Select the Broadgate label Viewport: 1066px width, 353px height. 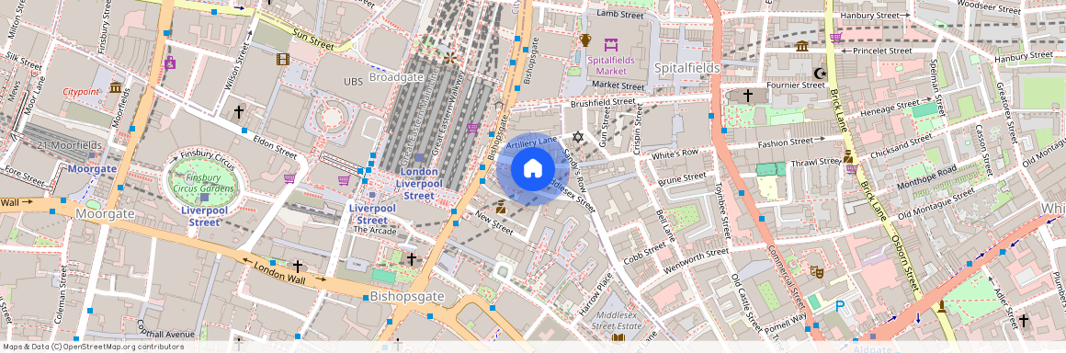(x=396, y=77)
